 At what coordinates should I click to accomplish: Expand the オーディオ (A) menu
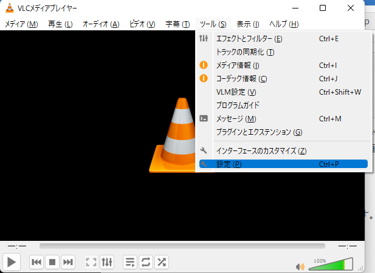pos(100,24)
